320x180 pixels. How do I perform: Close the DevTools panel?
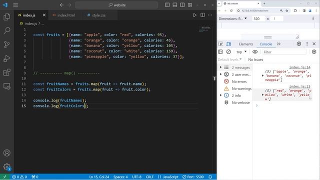click(314, 43)
